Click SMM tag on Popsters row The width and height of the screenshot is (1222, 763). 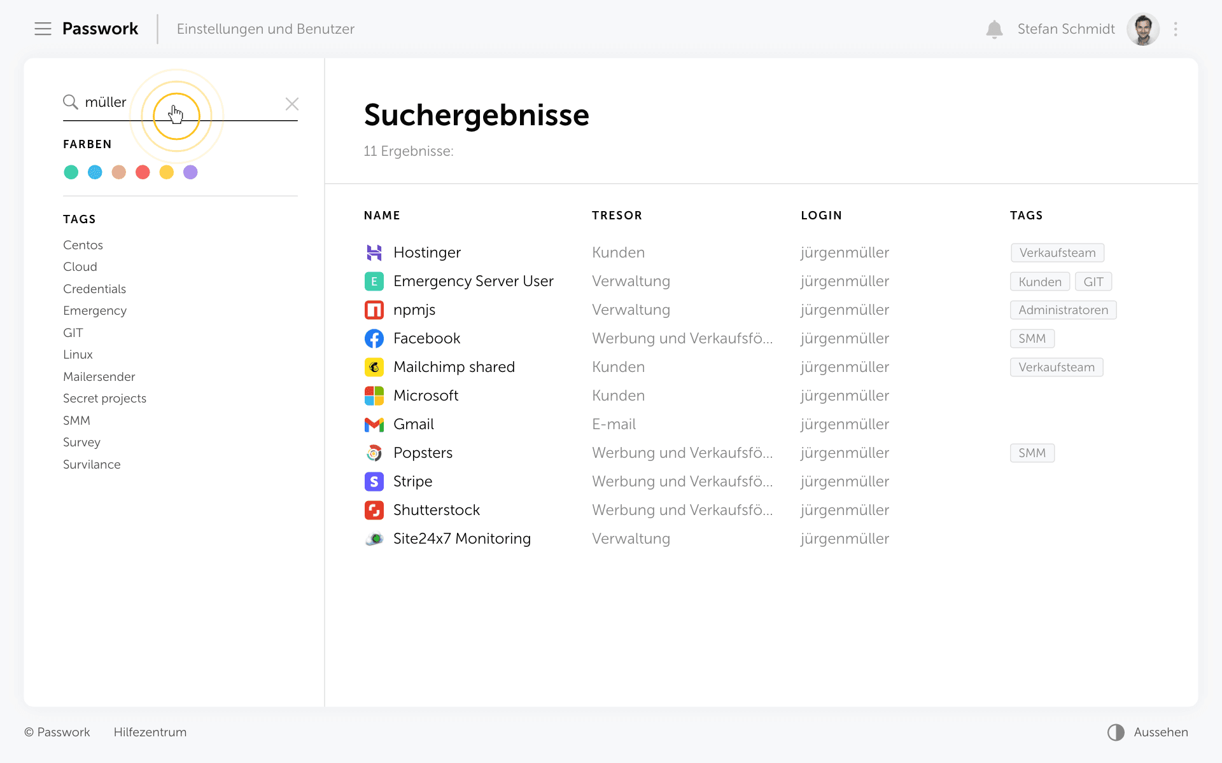tap(1032, 453)
